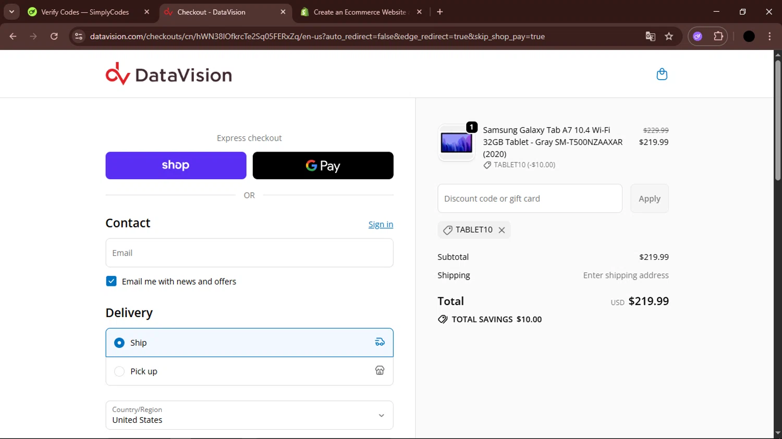Click the Samsung Galaxy Tab A7 product title
This screenshot has width=782, height=439.
(x=553, y=142)
